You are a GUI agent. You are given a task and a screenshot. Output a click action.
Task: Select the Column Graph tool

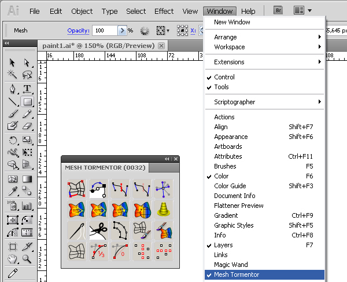pyautogui.click(x=27, y=206)
